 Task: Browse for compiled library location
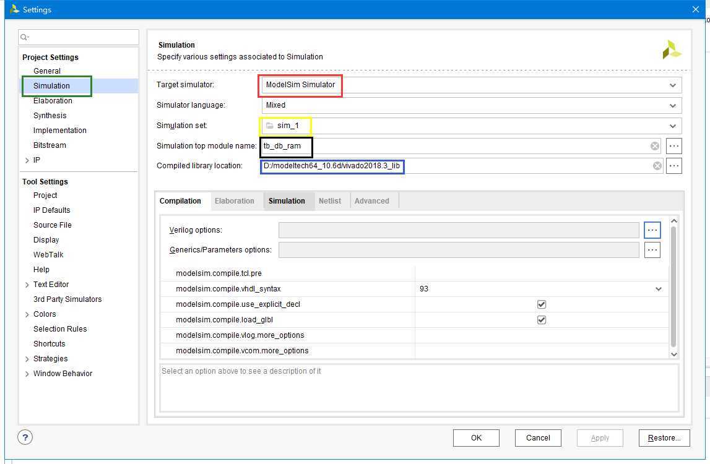(x=673, y=166)
